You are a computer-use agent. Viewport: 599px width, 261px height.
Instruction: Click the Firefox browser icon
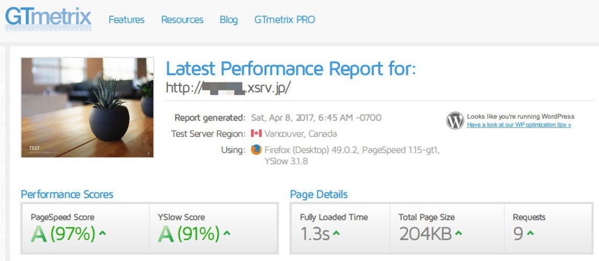point(256,149)
